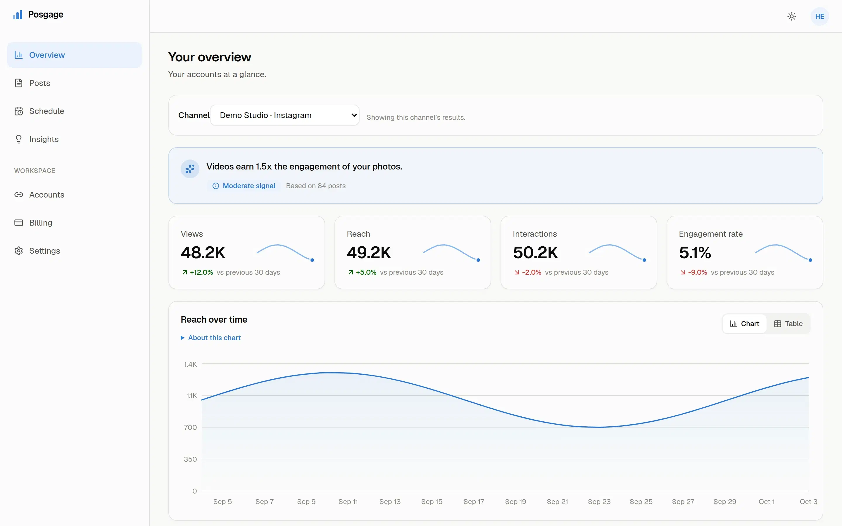Click the Engagement rate card sparkline
The image size is (842, 526).
(783, 252)
